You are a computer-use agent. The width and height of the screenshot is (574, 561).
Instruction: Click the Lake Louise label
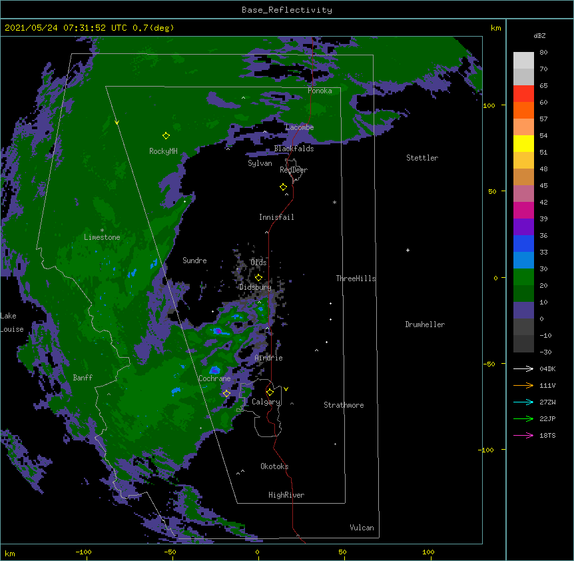point(12,322)
